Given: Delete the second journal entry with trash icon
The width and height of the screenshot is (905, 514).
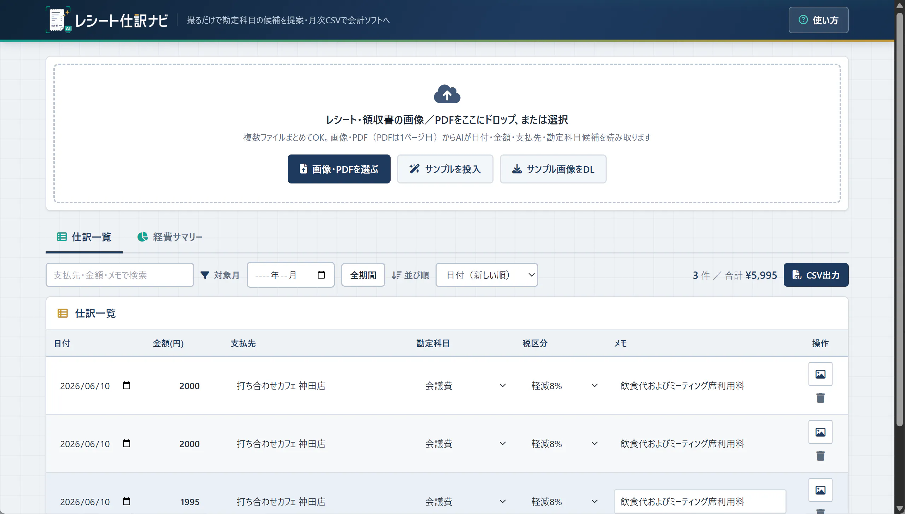Looking at the screenshot, I should point(820,456).
